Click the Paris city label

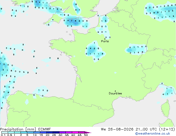pos(105,41)
